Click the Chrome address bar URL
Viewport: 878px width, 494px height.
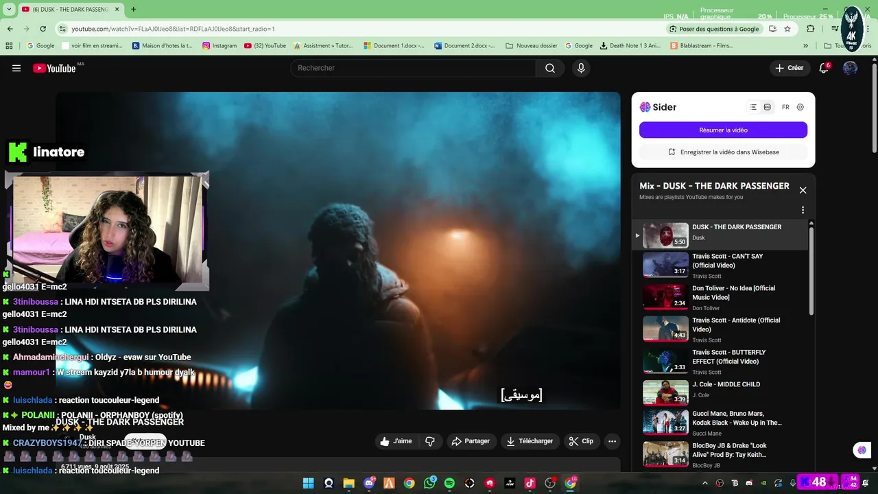pyautogui.click(x=173, y=29)
